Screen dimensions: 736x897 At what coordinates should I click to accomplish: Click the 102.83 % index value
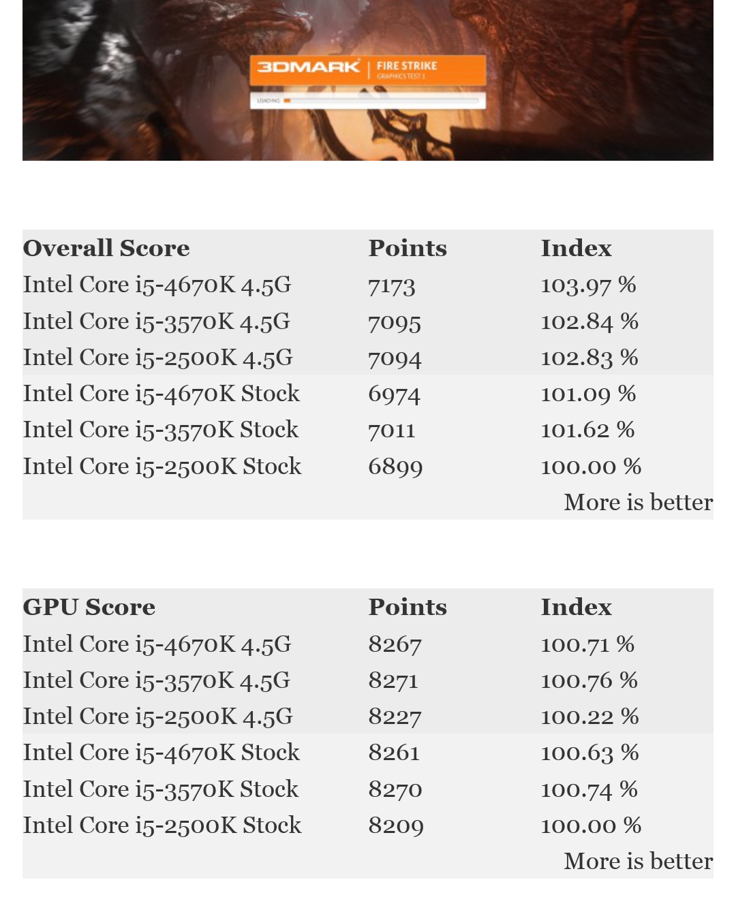coord(589,358)
